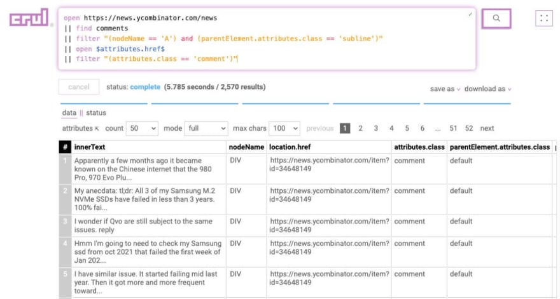Toggle the fullscreen expand icon
The image size is (560, 299).
point(544,18)
